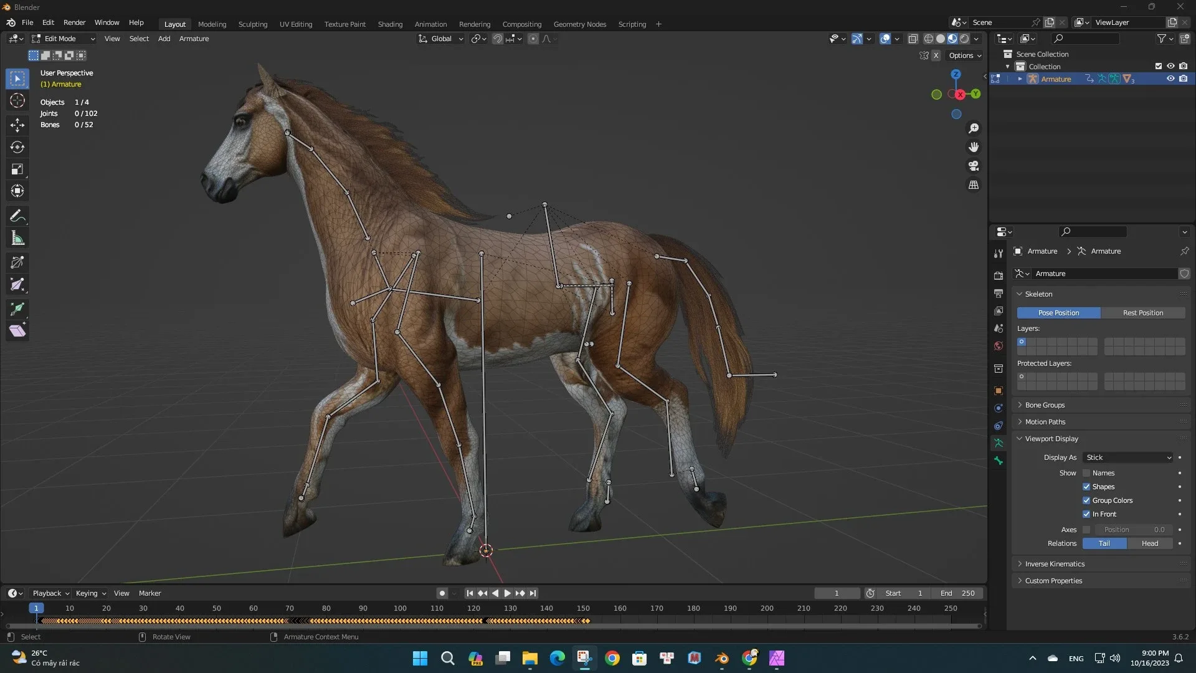Select the Select Box tool

coord(17,79)
